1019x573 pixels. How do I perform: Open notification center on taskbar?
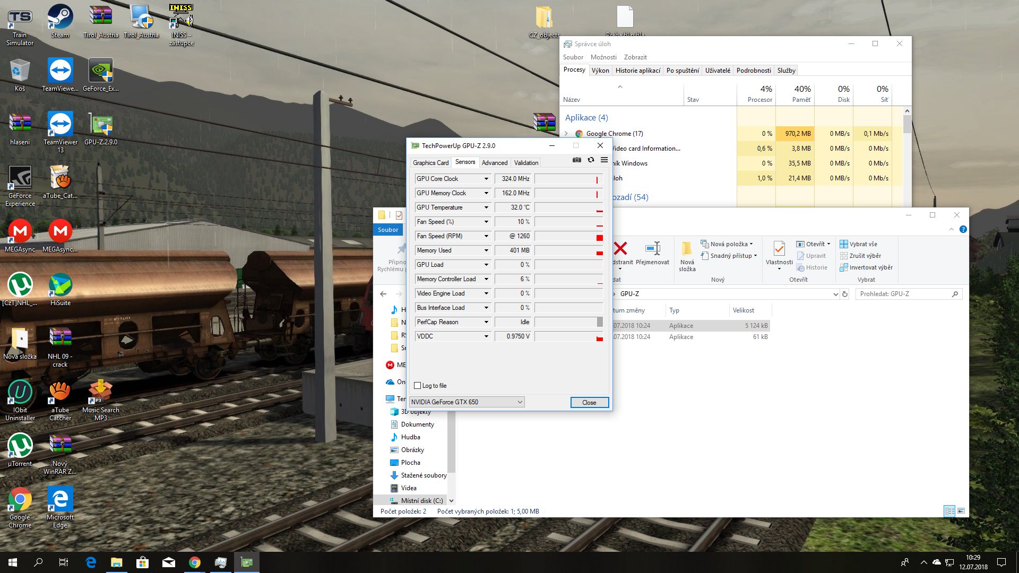(x=1001, y=562)
